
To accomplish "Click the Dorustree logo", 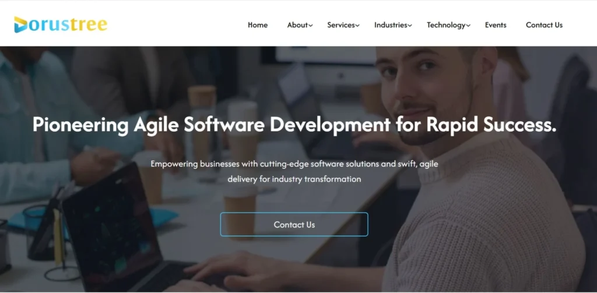I will [61, 24].
